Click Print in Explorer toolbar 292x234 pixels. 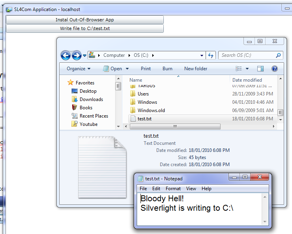[x=146, y=69]
